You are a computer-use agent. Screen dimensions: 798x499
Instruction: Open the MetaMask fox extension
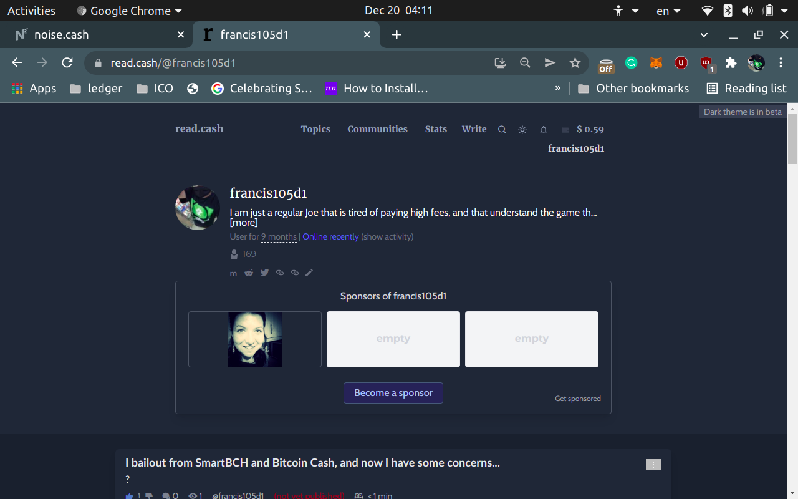click(656, 62)
